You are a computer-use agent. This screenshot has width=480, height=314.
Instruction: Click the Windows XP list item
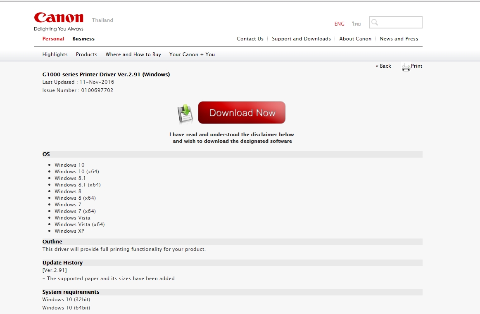[69, 231]
